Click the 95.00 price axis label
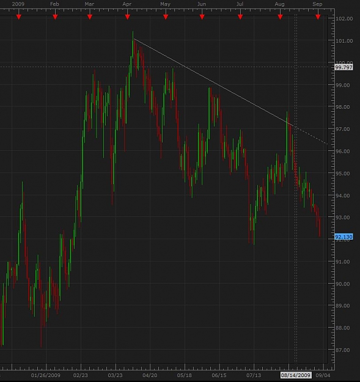Viewport: 360px width, 382px height. click(x=342, y=174)
